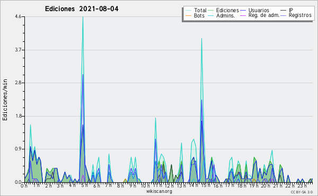Click the 'Ediciones/min' y-axis label

click(x=5, y=100)
